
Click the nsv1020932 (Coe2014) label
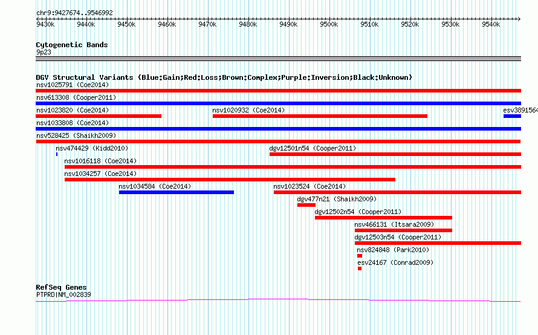[248, 110]
